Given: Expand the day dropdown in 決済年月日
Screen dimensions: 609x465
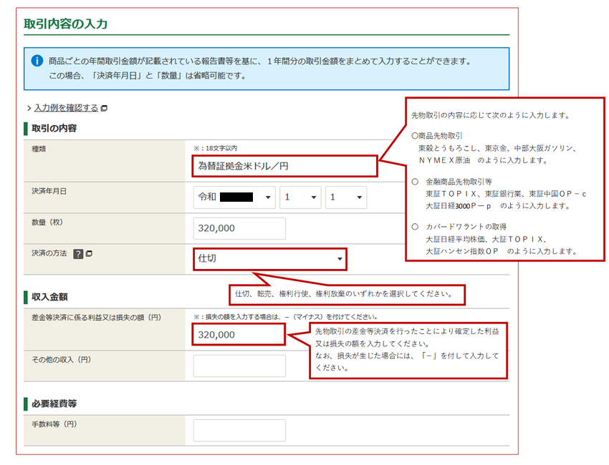Looking at the screenshot, I should coord(345,197).
